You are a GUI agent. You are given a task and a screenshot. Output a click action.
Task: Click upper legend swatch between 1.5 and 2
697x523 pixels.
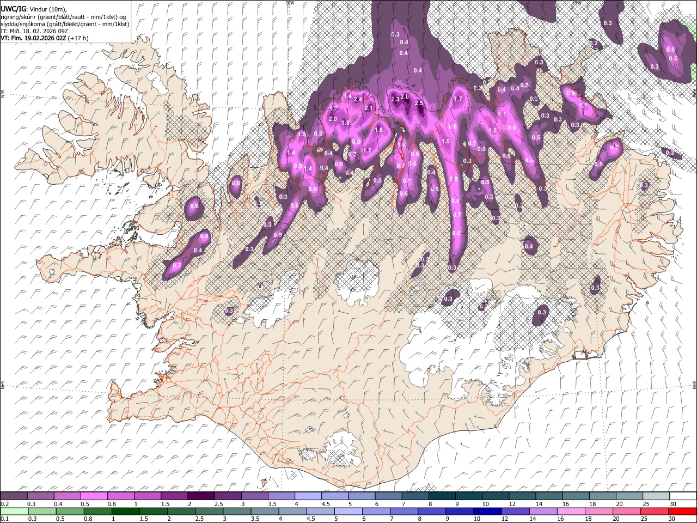click(174, 496)
